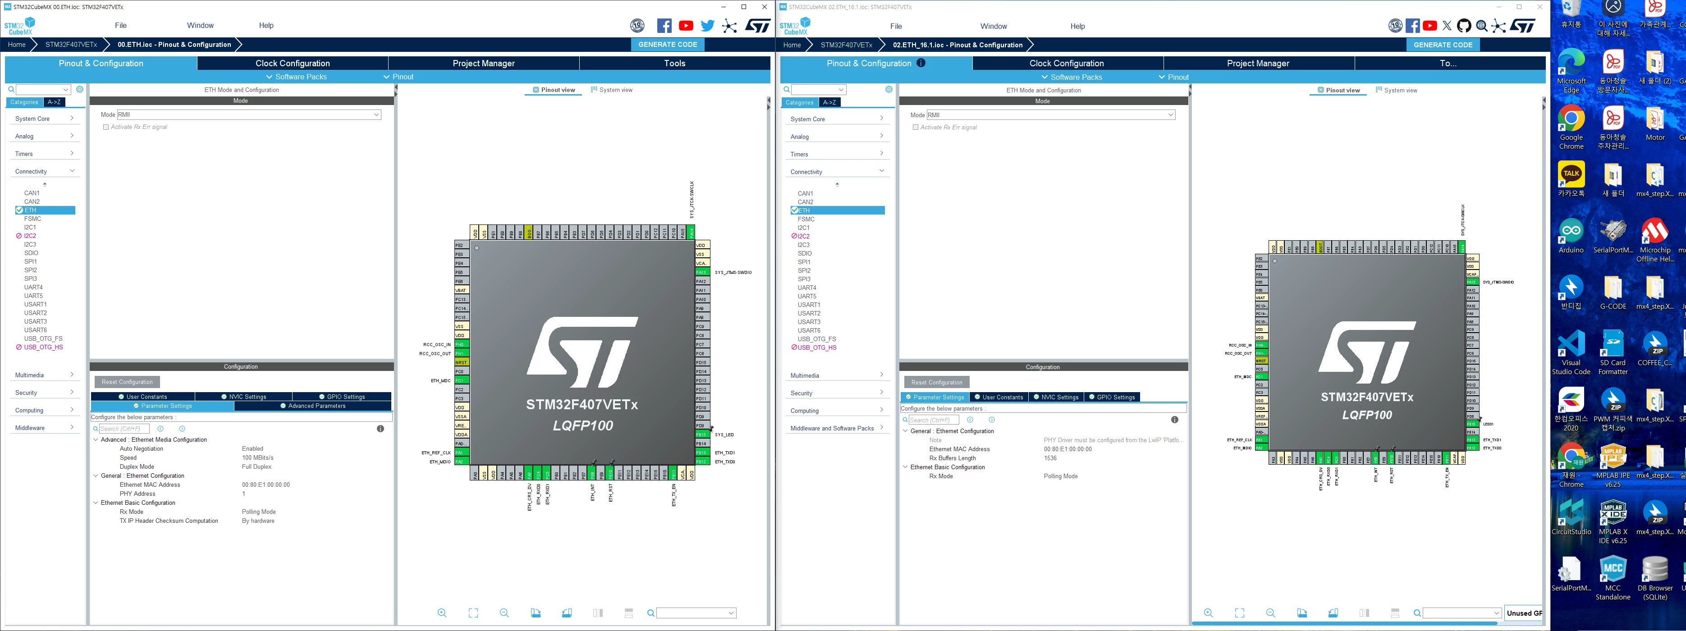Click '100 MBits/s' Speed value in left window
The width and height of the screenshot is (1686, 631).
pos(258,457)
